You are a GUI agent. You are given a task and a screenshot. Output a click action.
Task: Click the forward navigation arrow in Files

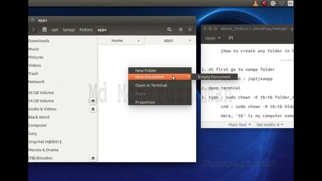(x=34, y=30)
